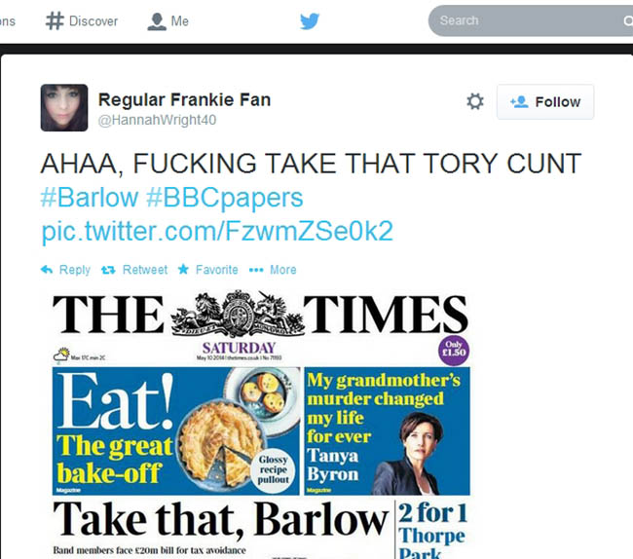
Task: Open Regular Frankie Fan's profile avatar
Action: point(64,107)
